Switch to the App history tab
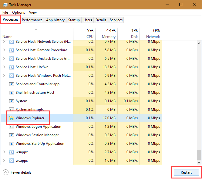Viewport: 202px width, 180px height. click(56, 20)
